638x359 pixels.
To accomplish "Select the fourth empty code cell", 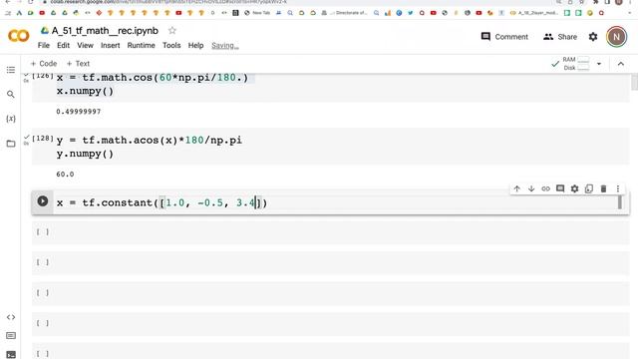I will coord(330,323).
